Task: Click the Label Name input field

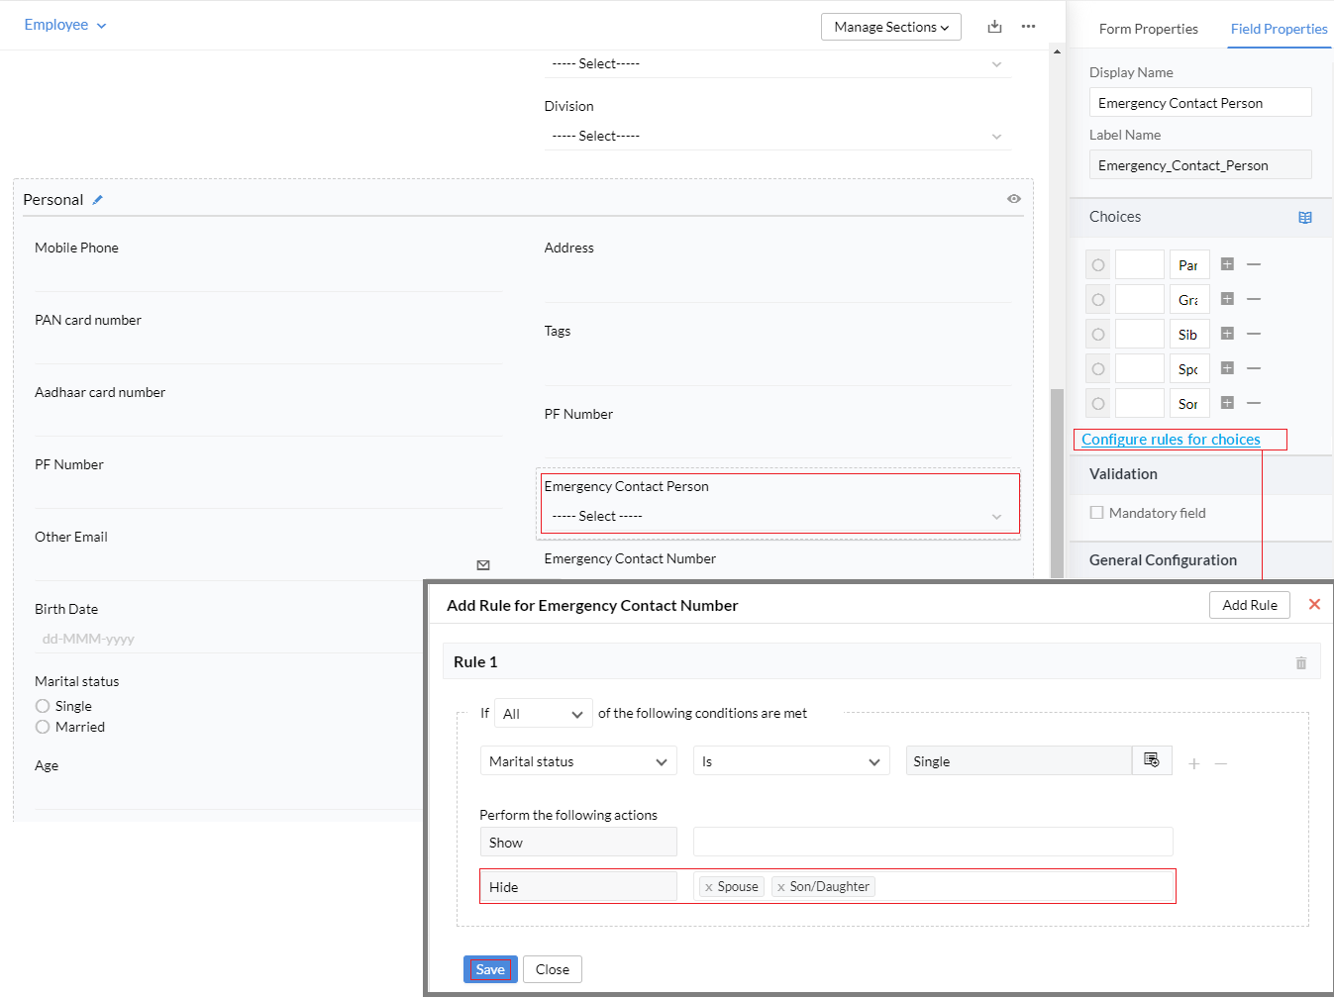Action: (1200, 165)
